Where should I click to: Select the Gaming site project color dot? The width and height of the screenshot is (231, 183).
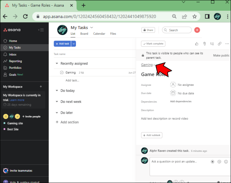(4, 123)
